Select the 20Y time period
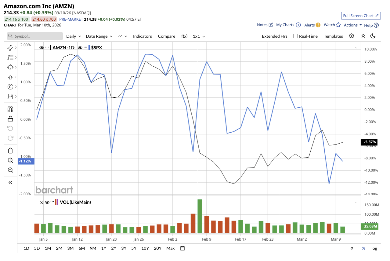Viewport: 390px width, 261px height. (158, 248)
